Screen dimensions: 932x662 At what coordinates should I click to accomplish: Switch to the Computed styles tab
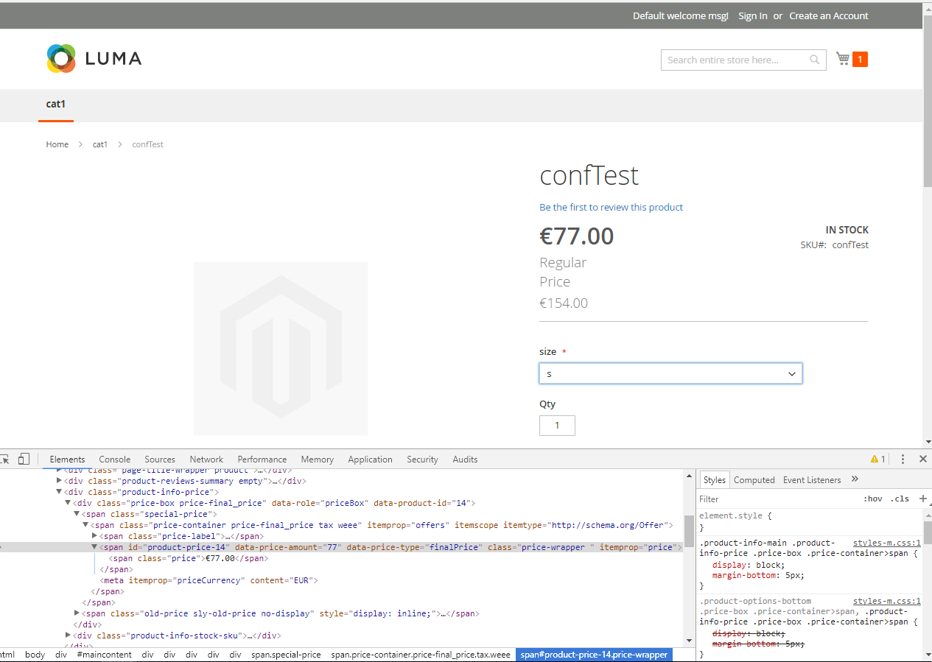tap(754, 479)
